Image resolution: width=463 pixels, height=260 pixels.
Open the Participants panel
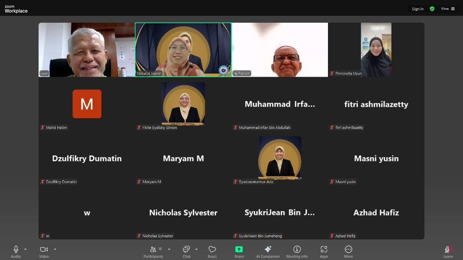click(153, 251)
